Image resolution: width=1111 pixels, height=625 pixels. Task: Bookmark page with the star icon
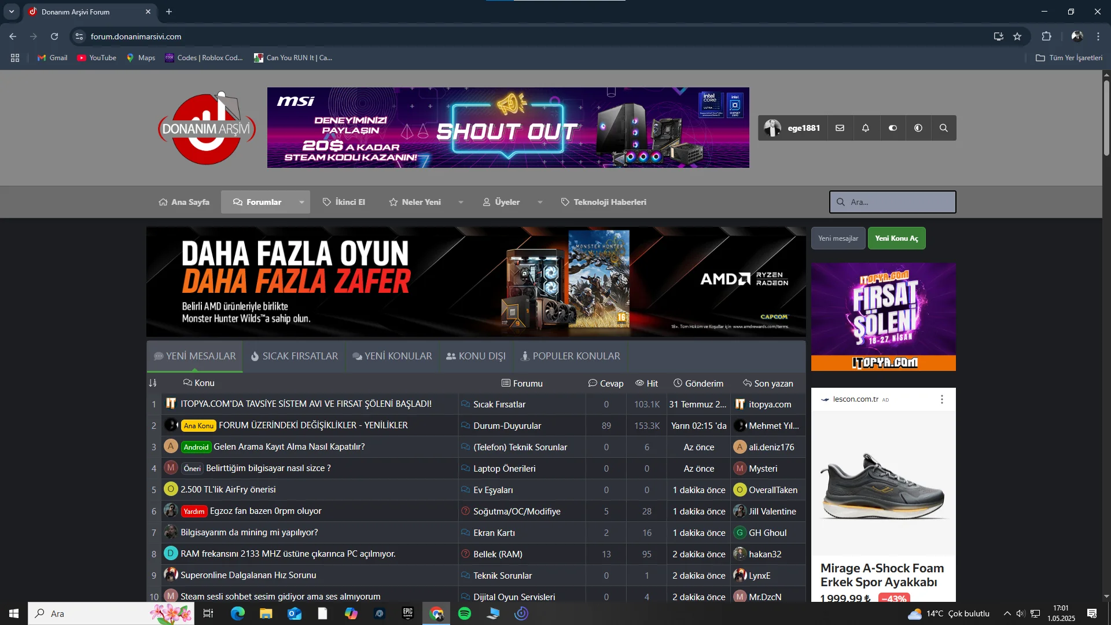1017,36
